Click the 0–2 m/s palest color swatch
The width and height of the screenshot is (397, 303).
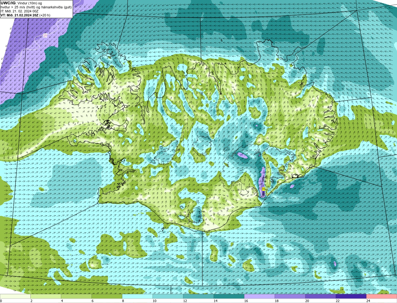coord(15,296)
